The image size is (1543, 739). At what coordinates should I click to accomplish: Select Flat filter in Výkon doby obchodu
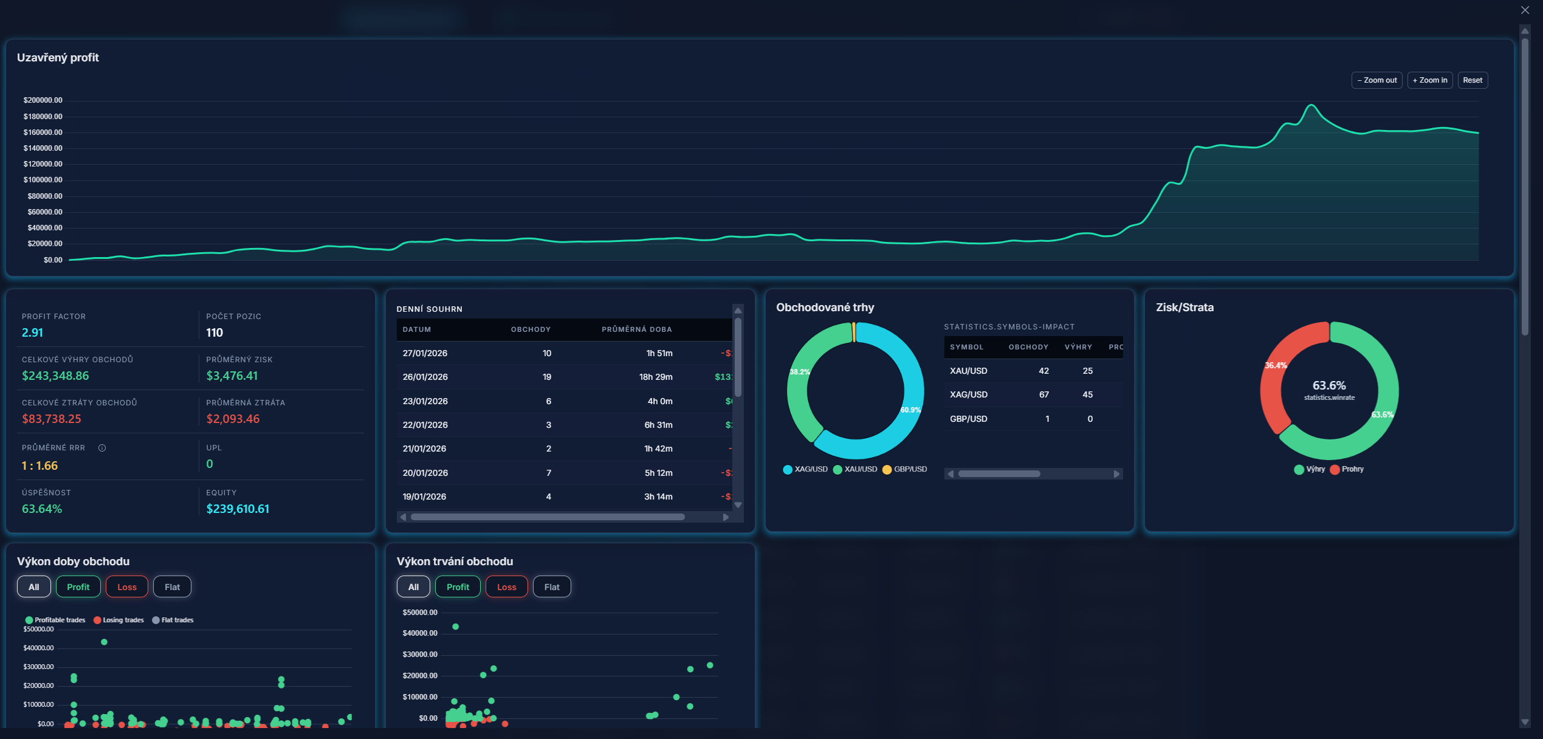point(172,587)
